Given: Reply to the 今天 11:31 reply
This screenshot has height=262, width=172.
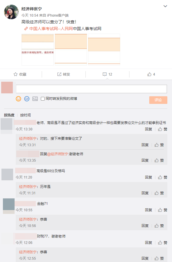Looking at the screenshot, I should pos(145,193).
